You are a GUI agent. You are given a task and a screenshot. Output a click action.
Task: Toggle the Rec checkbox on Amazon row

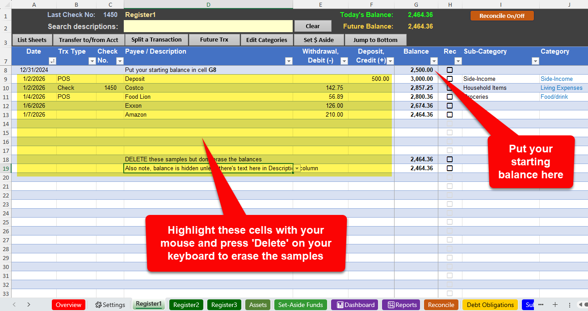click(449, 115)
